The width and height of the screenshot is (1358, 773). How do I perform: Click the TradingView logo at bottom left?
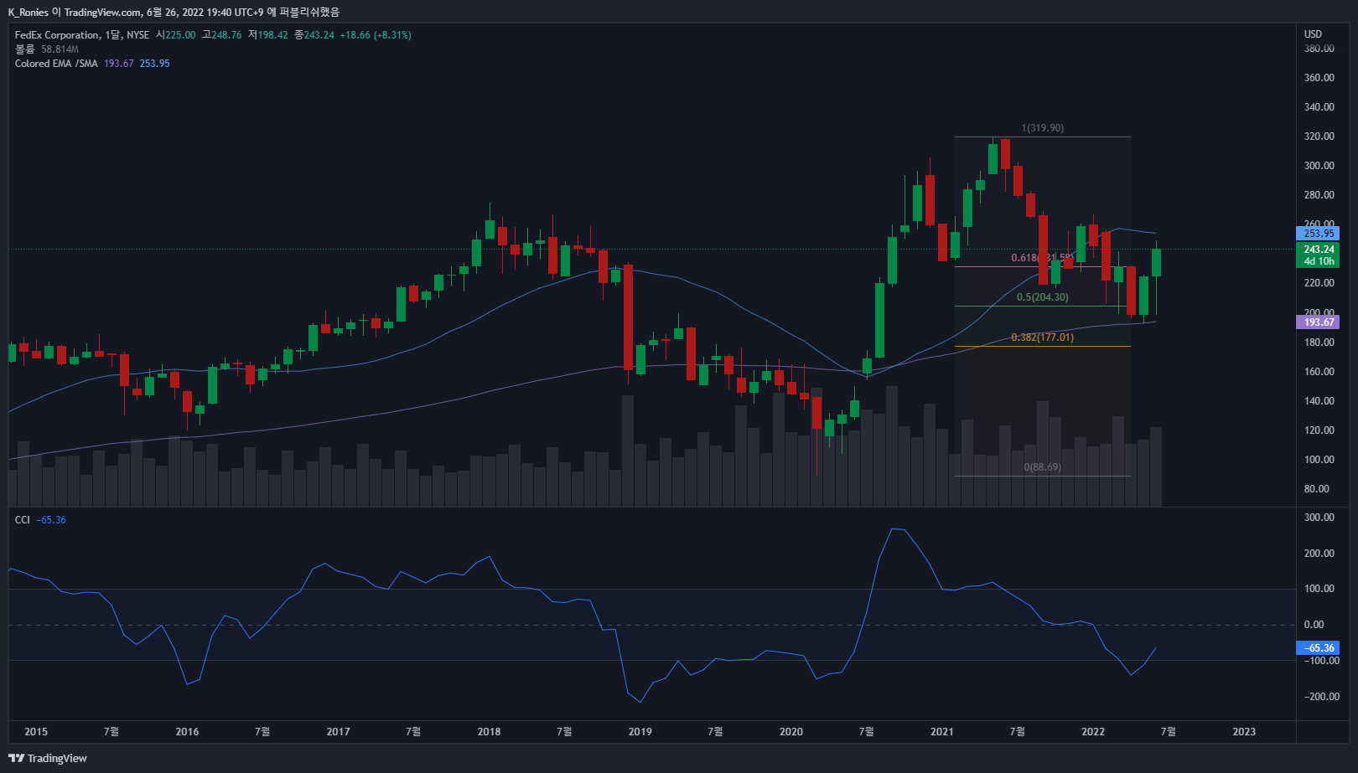(48, 758)
